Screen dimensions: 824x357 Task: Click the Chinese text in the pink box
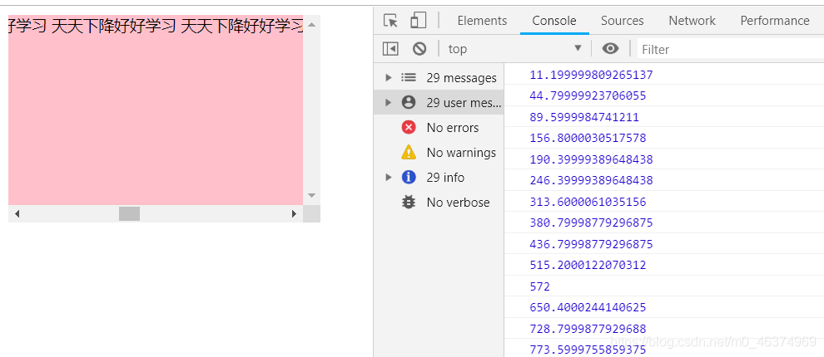point(156,26)
